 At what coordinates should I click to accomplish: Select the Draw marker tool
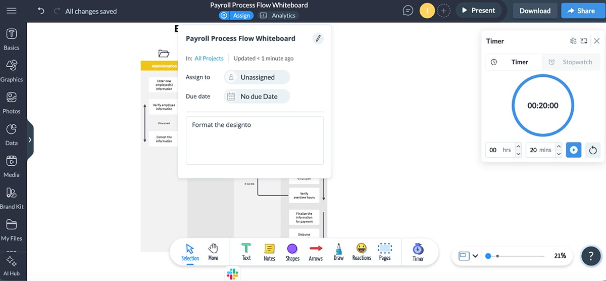pos(338,252)
